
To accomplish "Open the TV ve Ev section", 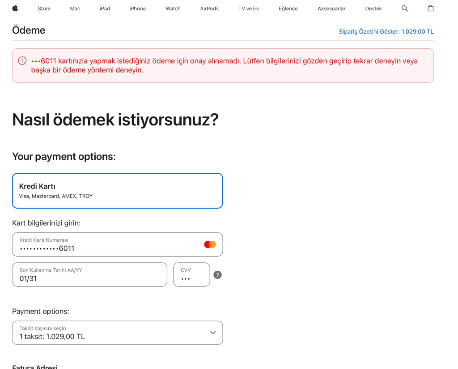I will [248, 8].
